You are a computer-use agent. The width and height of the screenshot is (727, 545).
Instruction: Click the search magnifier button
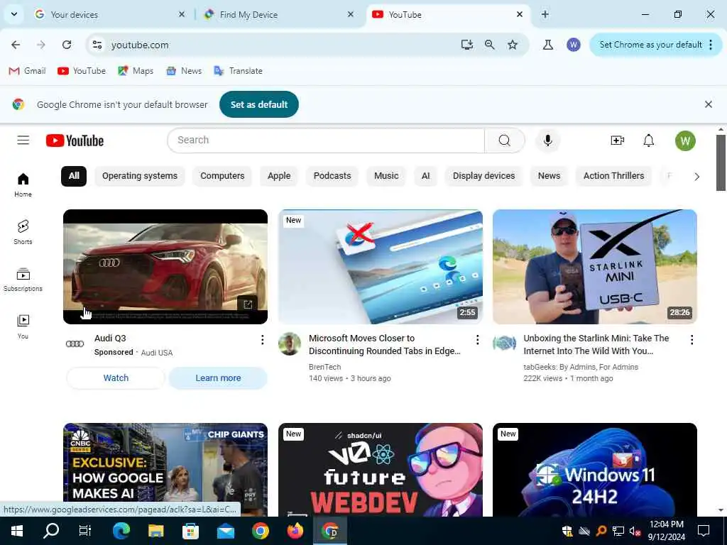[505, 141]
